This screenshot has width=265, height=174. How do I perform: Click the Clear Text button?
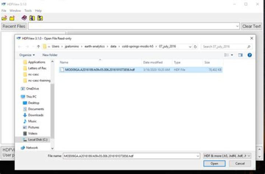point(252,26)
